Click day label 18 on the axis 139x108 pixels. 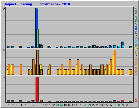[x=77, y=105]
